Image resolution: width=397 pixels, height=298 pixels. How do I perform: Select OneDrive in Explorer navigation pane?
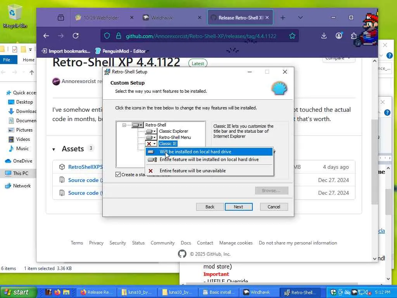(x=19, y=161)
